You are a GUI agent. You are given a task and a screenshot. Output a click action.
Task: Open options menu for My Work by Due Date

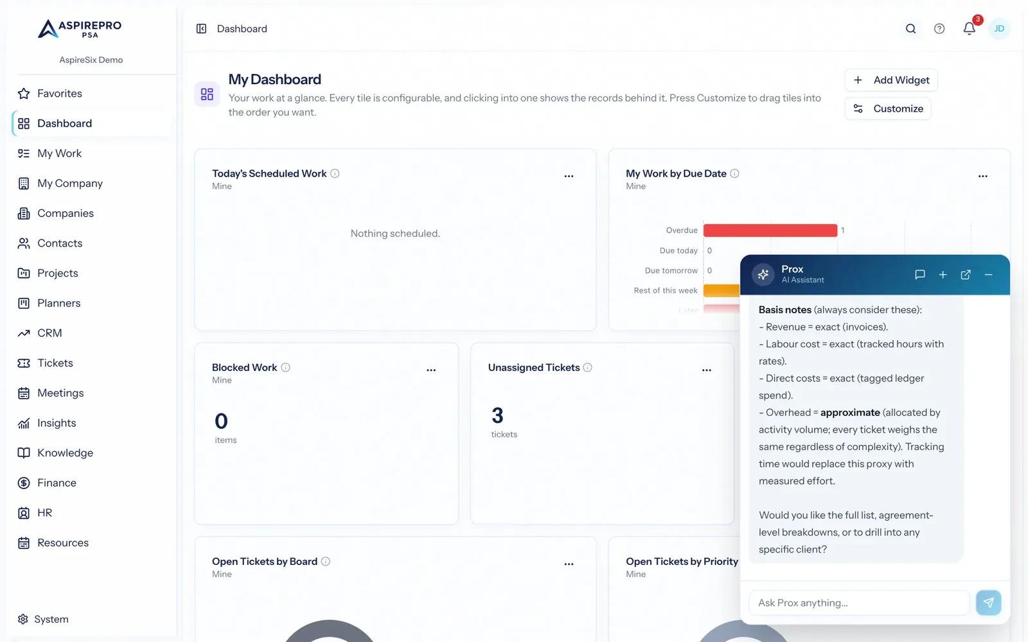tap(982, 176)
